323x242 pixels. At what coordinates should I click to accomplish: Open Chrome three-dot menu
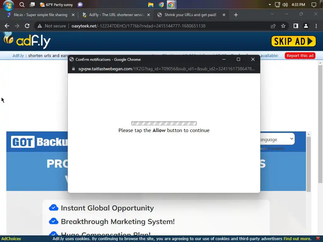[316, 26]
